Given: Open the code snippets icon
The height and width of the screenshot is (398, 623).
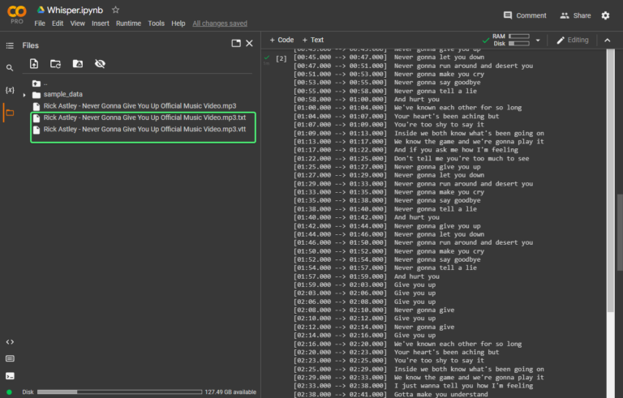Looking at the screenshot, I should 10,342.
